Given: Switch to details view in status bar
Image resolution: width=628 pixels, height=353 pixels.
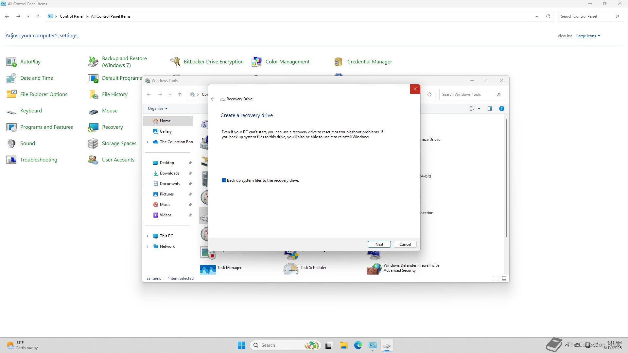Looking at the screenshot, I should tap(496, 278).
